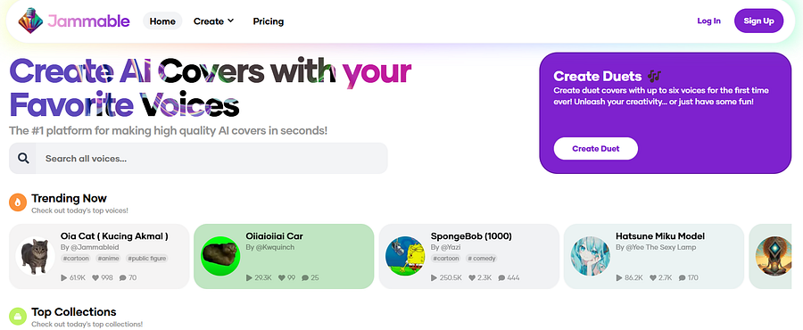
Task: Click the Trending Now flame icon
Action: click(x=18, y=202)
